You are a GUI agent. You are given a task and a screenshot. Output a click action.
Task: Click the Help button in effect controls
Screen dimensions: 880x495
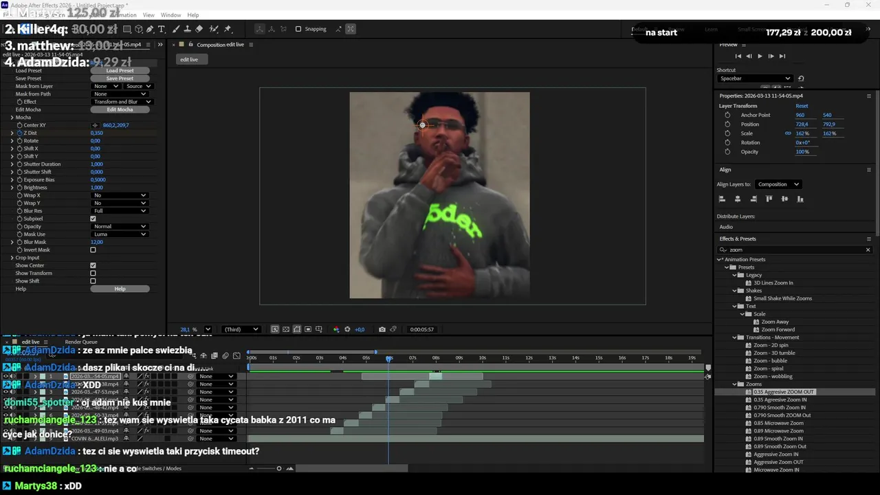(120, 289)
